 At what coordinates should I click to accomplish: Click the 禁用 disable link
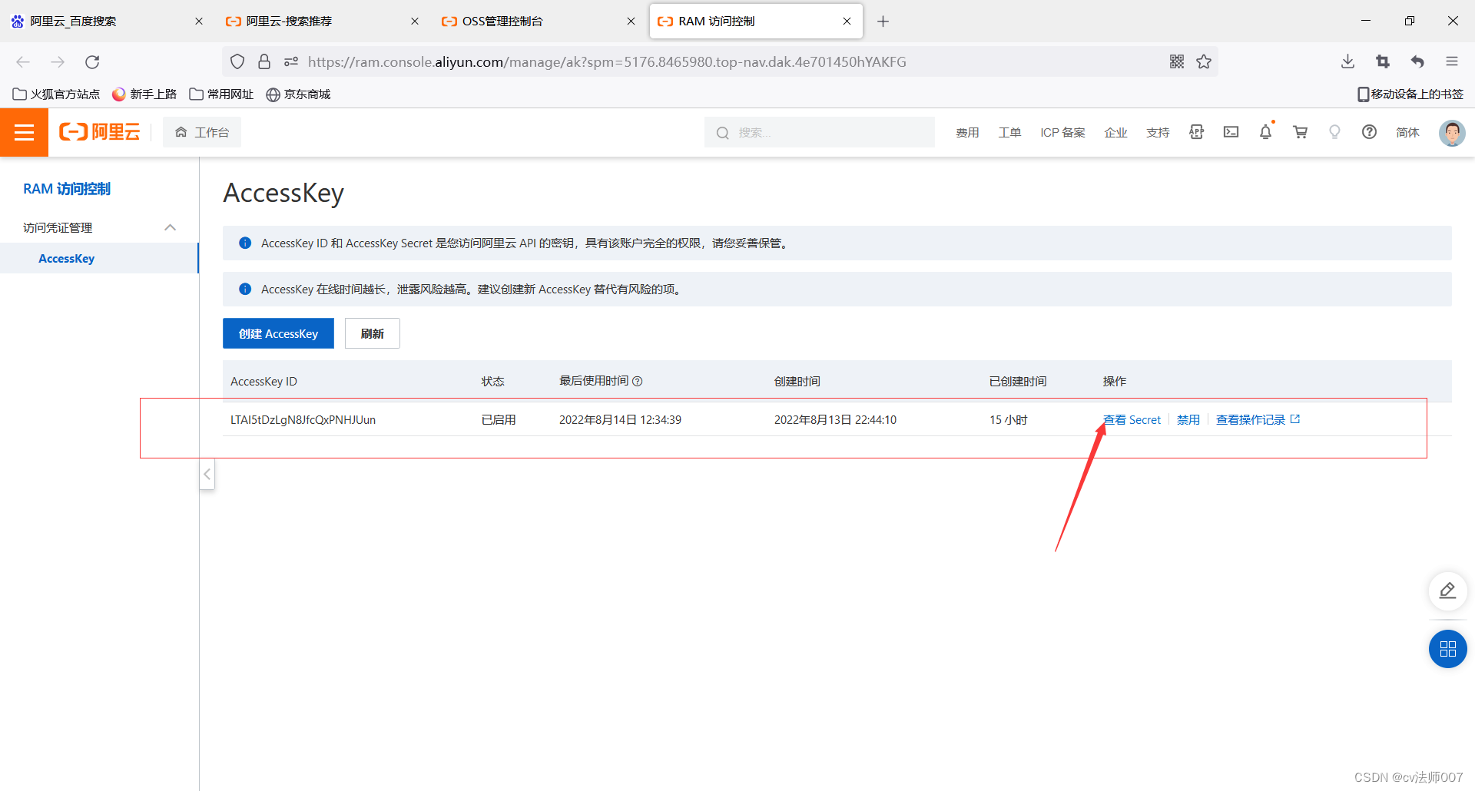pos(1188,420)
